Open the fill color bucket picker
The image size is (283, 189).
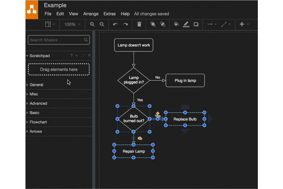point(176,24)
